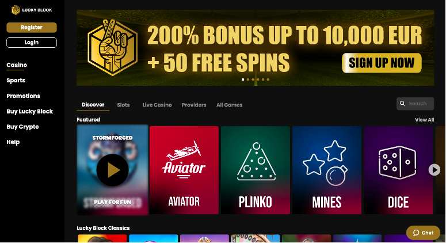Screen dimensions: 446x243
Task: Click the search magnifier icon
Action: tap(402, 104)
